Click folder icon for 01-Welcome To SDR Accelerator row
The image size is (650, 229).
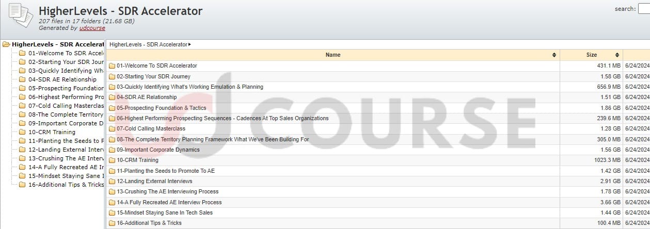pos(112,66)
